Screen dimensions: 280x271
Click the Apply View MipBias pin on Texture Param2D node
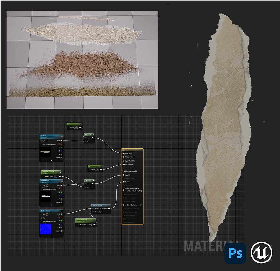tap(41, 145)
